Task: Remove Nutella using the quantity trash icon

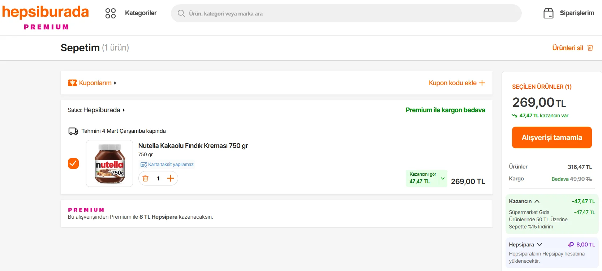Action: point(146,178)
